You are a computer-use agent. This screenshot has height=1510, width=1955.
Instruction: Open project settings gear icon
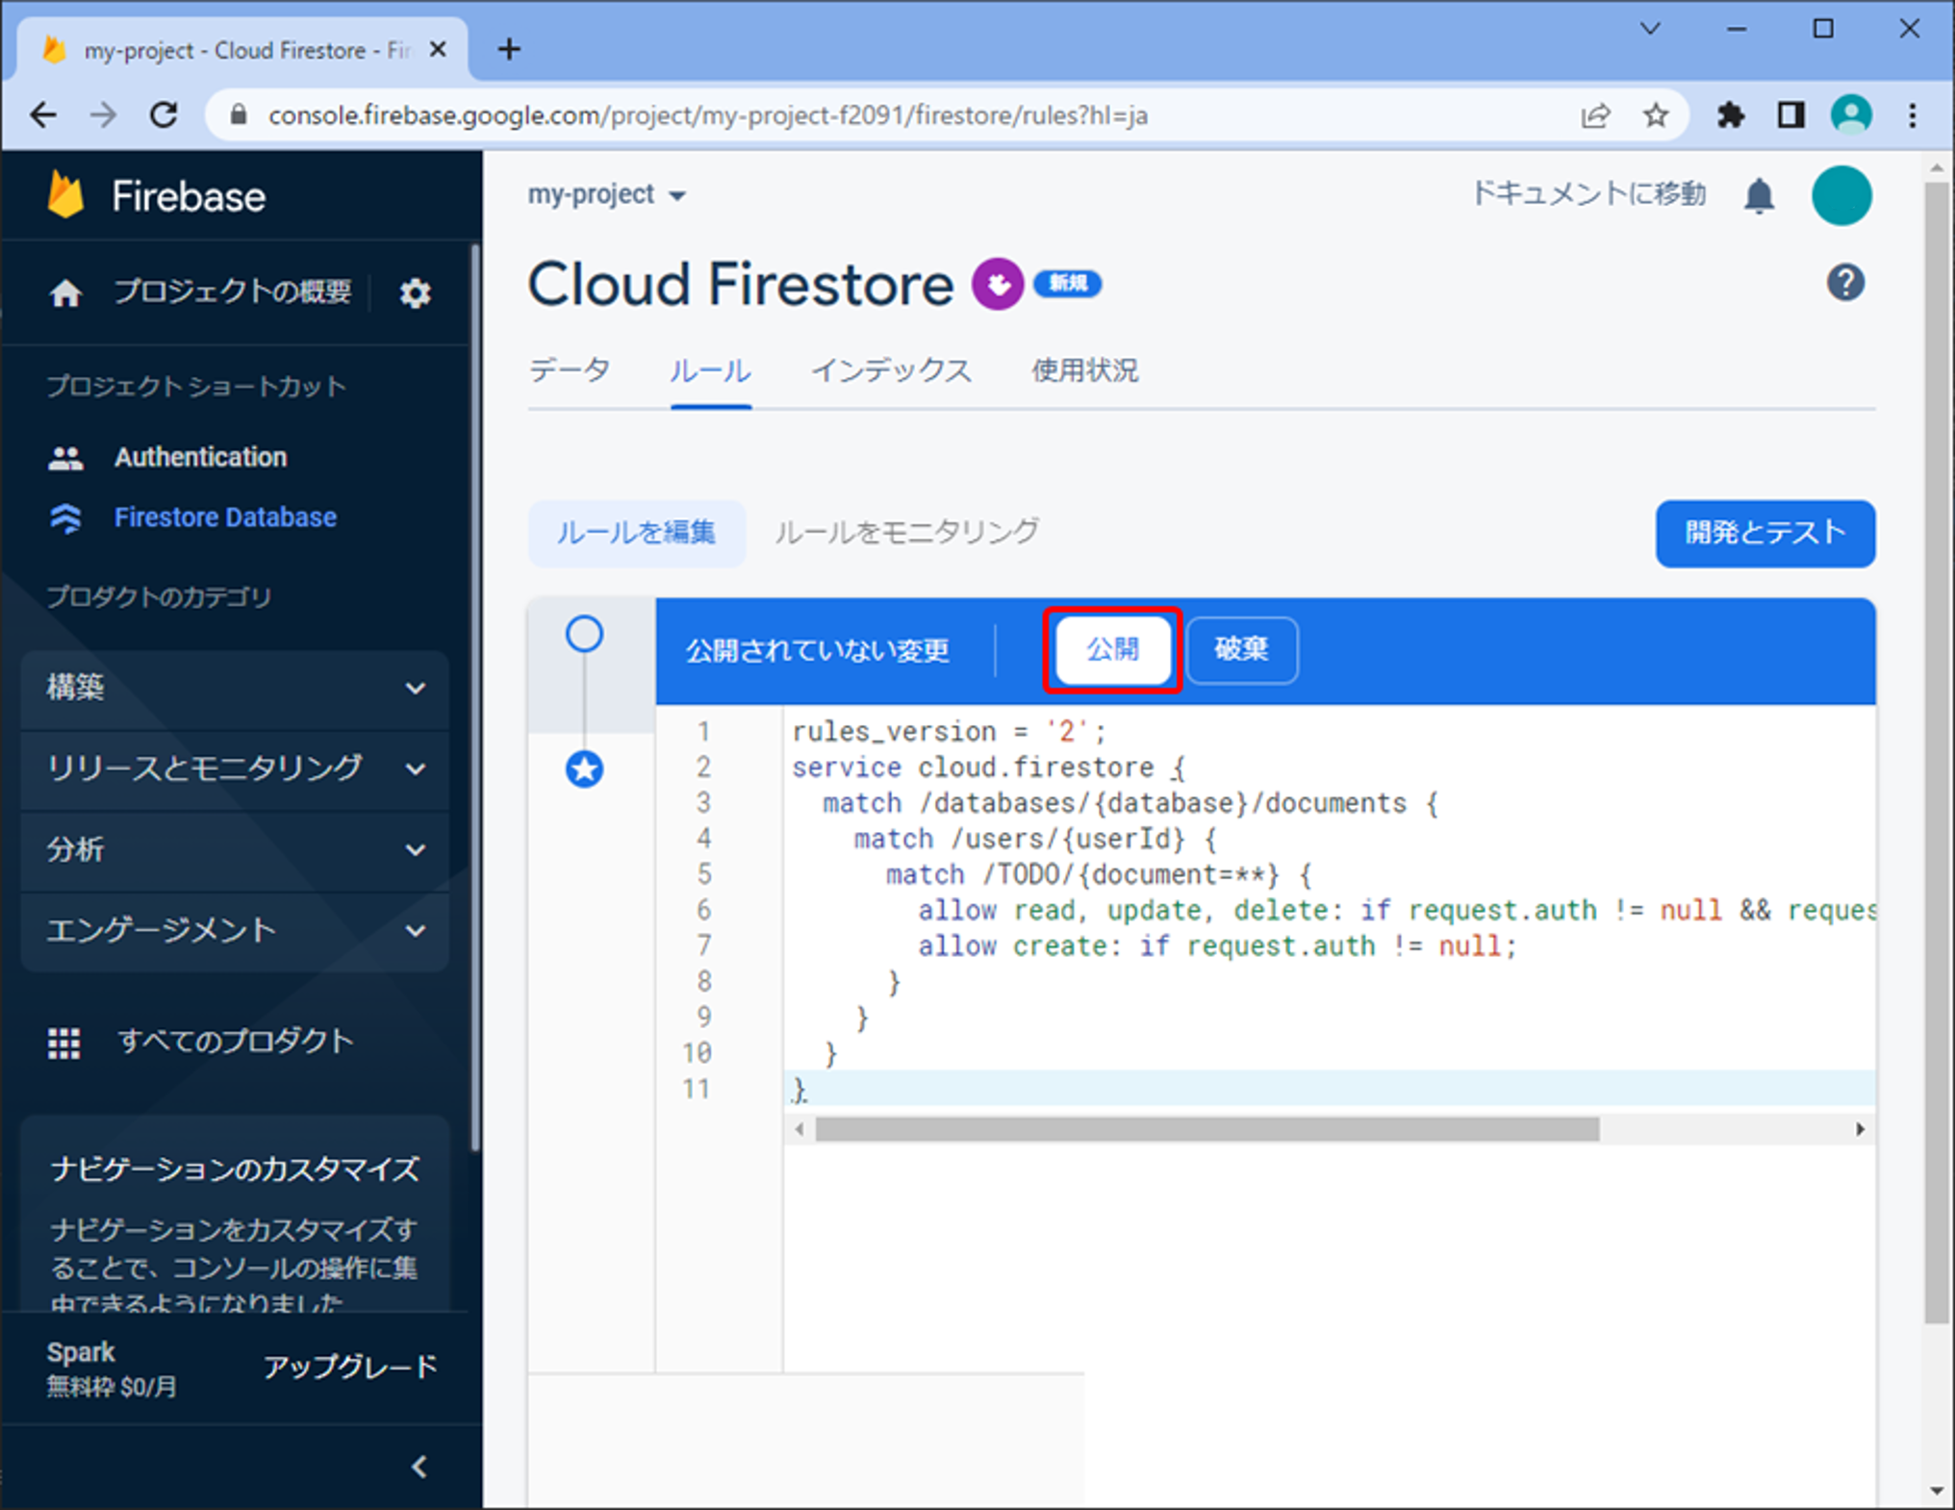415,293
